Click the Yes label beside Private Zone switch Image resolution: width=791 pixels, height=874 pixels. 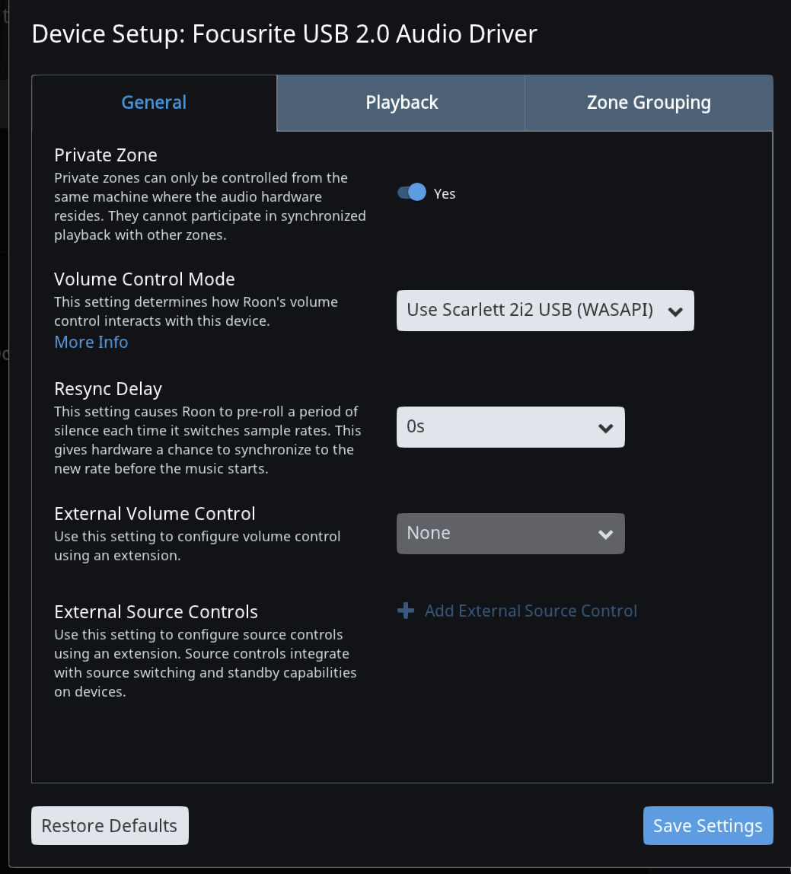[x=445, y=194]
